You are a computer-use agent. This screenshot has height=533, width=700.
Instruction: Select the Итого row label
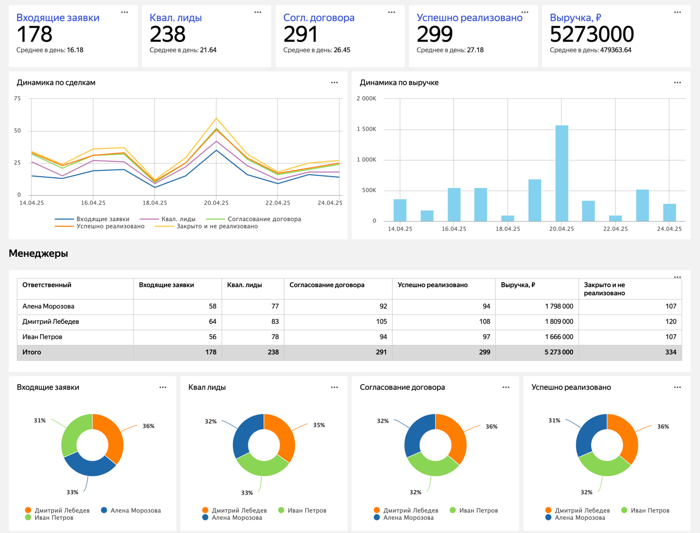32,352
